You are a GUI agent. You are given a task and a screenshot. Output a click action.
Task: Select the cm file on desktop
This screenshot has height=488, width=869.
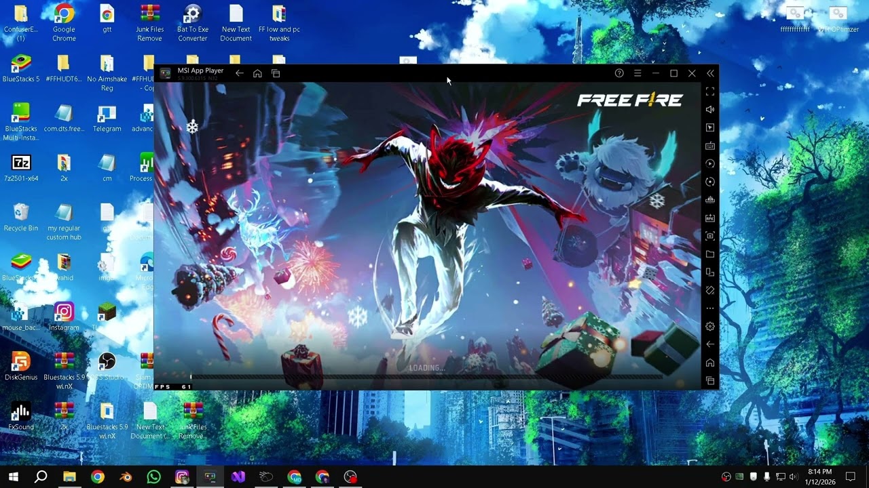107,169
